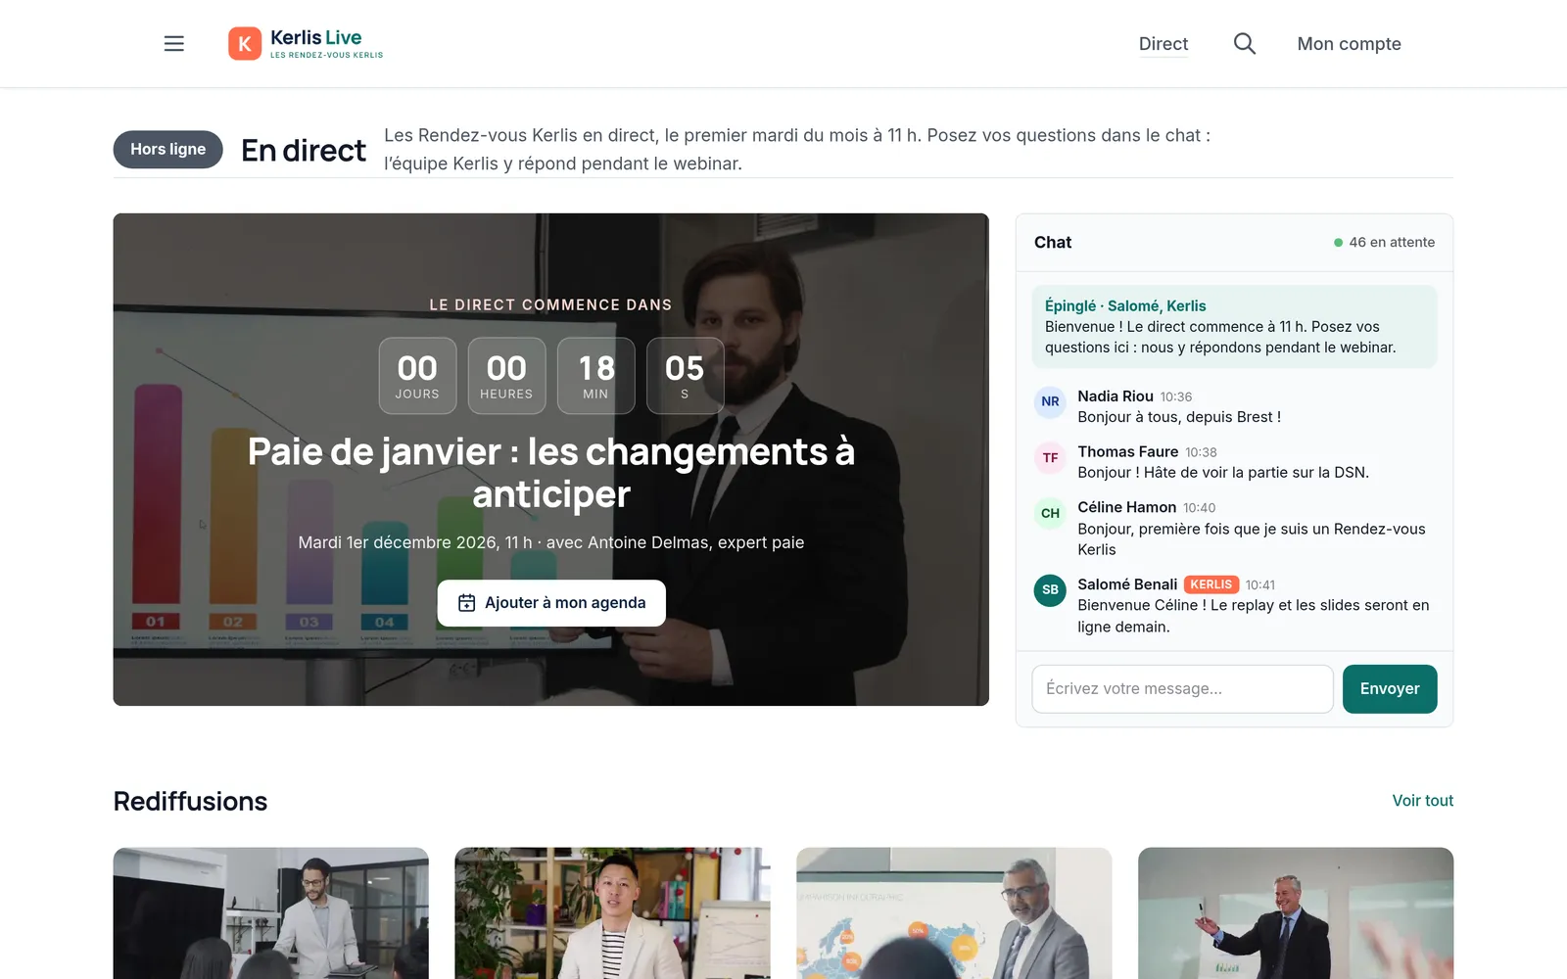1567x979 pixels.
Task: Go to the Direct nav item
Action: 1163,44
